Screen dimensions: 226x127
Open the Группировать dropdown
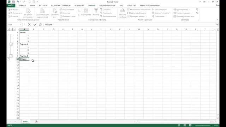190,10
